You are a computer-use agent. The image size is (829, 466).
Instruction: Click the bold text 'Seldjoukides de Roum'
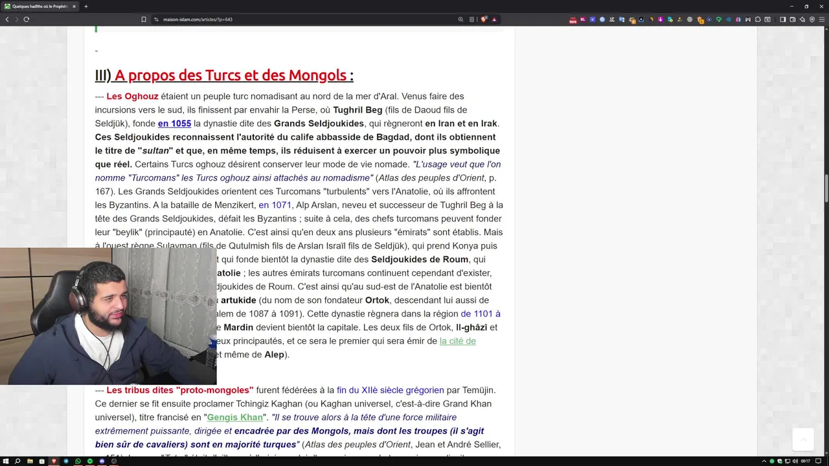[x=420, y=260]
